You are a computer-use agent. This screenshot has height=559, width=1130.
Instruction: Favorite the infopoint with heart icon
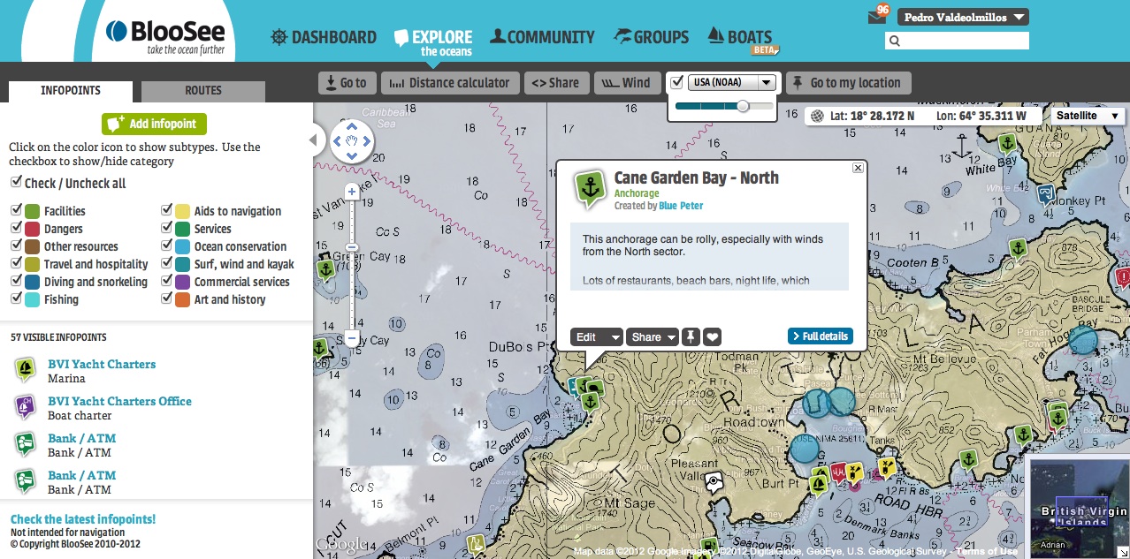[x=712, y=336]
